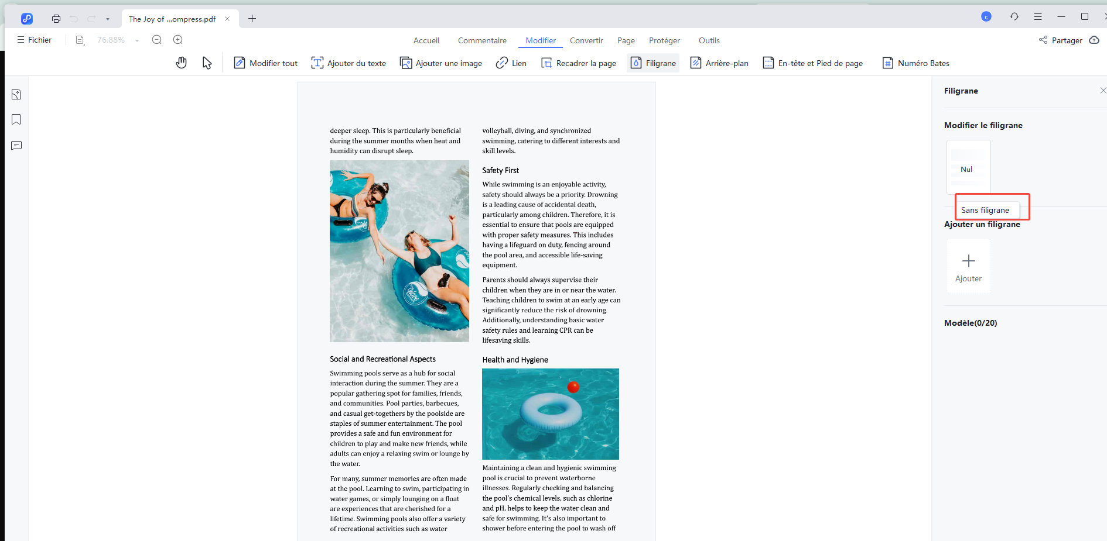The width and height of the screenshot is (1107, 541).
Task: Open the page thumbnails sidebar panel
Action: pyautogui.click(x=16, y=94)
